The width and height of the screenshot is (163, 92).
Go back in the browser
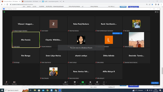pos(2,5)
